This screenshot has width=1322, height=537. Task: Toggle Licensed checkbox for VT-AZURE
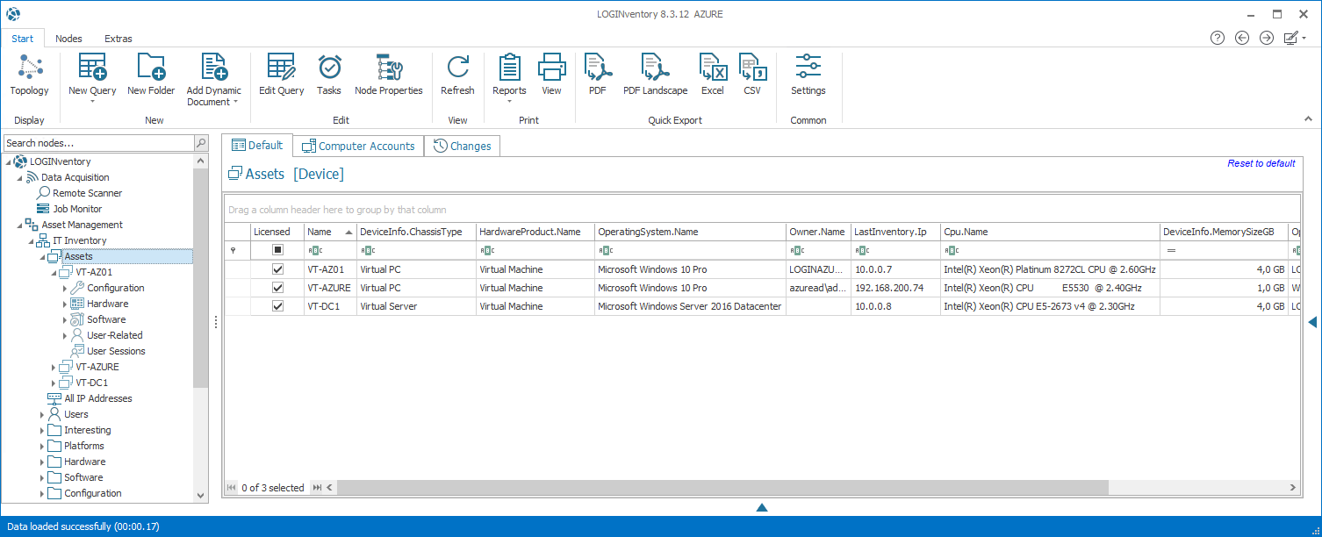pos(277,288)
